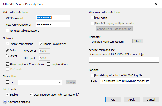This screenshot has width=162, height=106.
Task: Tick the MS Logon checkbox
Action: click(93, 18)
